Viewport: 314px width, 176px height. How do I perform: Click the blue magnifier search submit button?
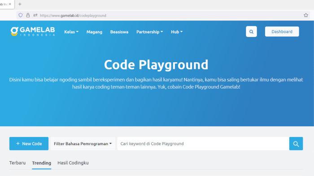pyautogui.click(x=296, y=144)
